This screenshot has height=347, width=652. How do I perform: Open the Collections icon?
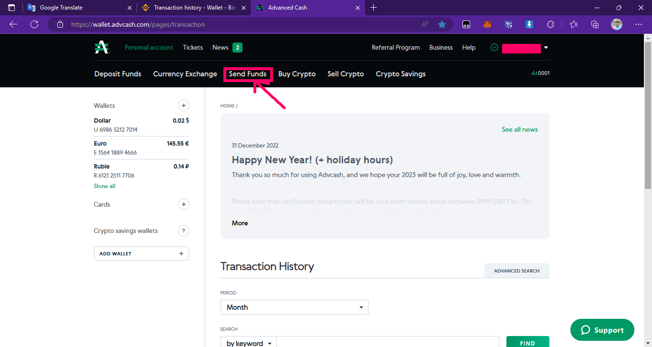pos(595,24)
